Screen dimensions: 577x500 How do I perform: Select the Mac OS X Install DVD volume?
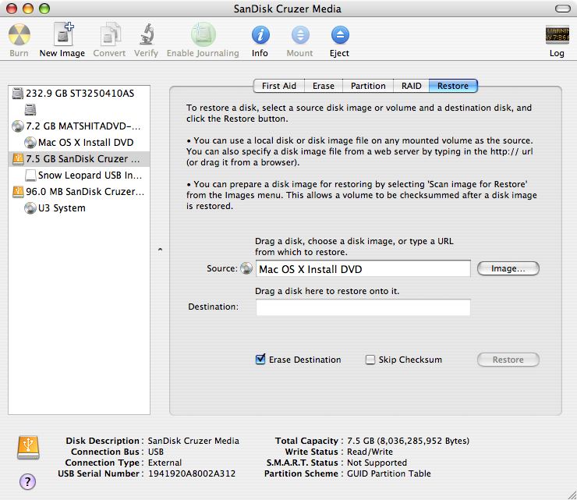(79, 143)
